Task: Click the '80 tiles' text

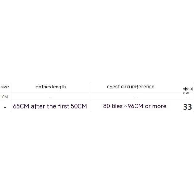Action: pos(113,106)
